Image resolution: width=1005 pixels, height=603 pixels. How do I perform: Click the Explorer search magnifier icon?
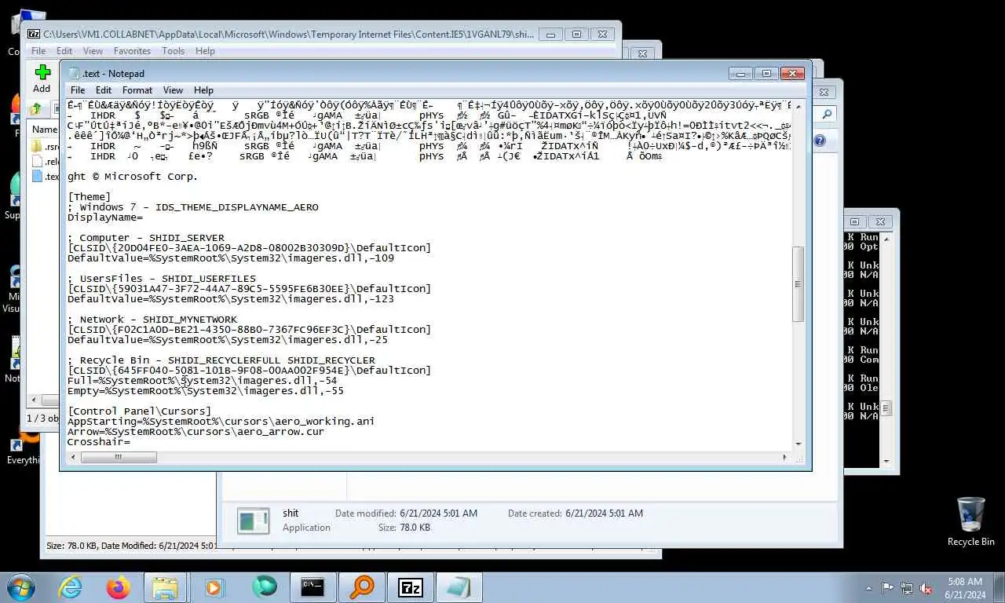point(827,115)
